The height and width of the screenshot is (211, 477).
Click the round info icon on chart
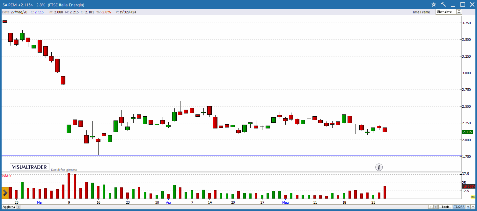click(379, 167)
